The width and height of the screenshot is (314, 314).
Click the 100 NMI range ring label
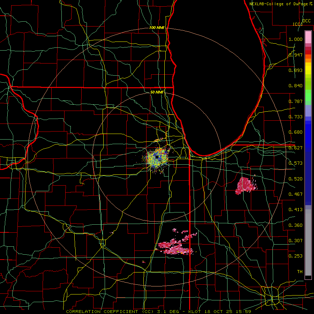(x=157, y=28)
